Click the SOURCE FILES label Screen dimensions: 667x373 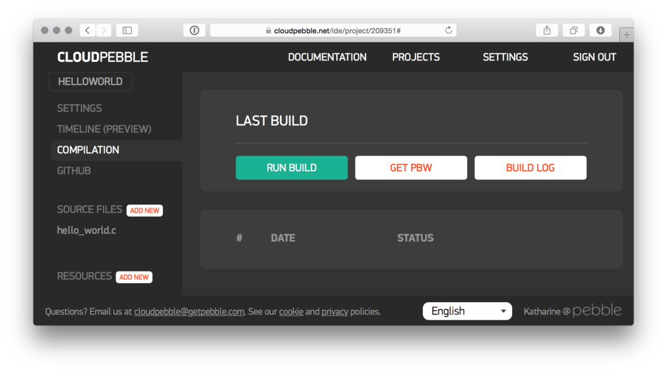[x=90, y=210]
